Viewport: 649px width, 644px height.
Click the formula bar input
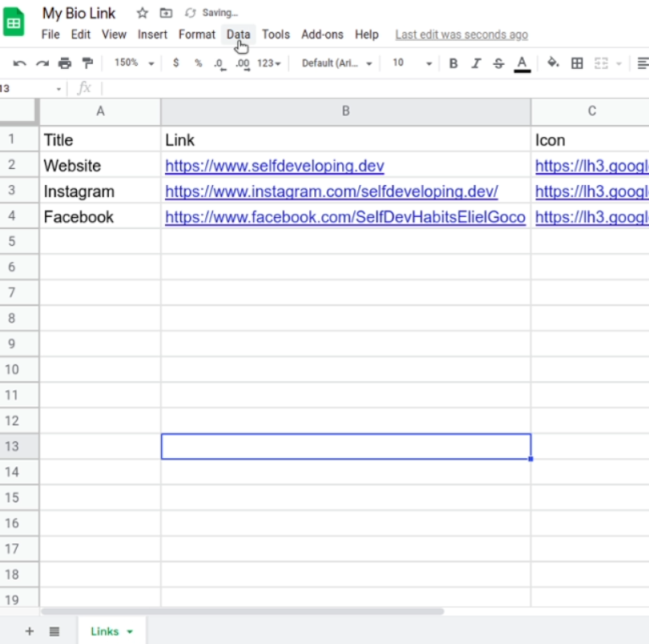point(375,88)
